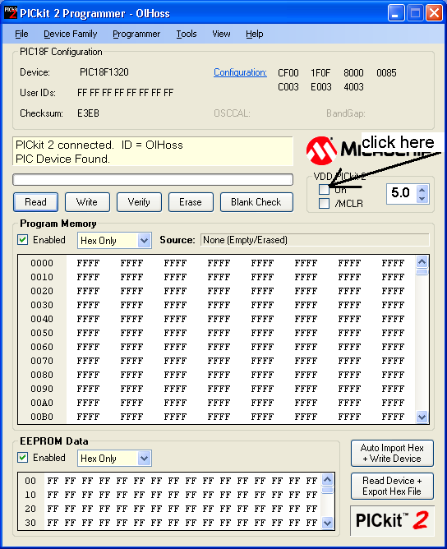Click the Erase button
This screenshot has width=447, height=549.
click(191, 202)
